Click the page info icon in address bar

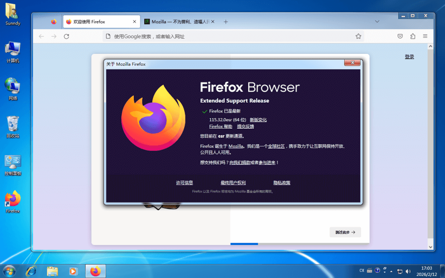coord(108,36)
